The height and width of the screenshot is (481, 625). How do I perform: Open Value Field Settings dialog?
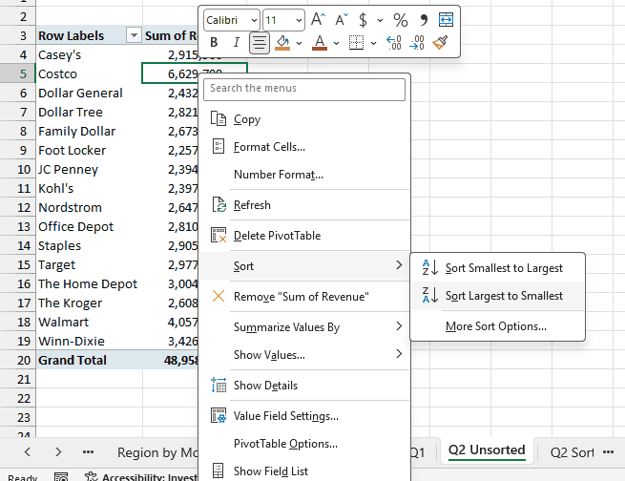point(304,416)
